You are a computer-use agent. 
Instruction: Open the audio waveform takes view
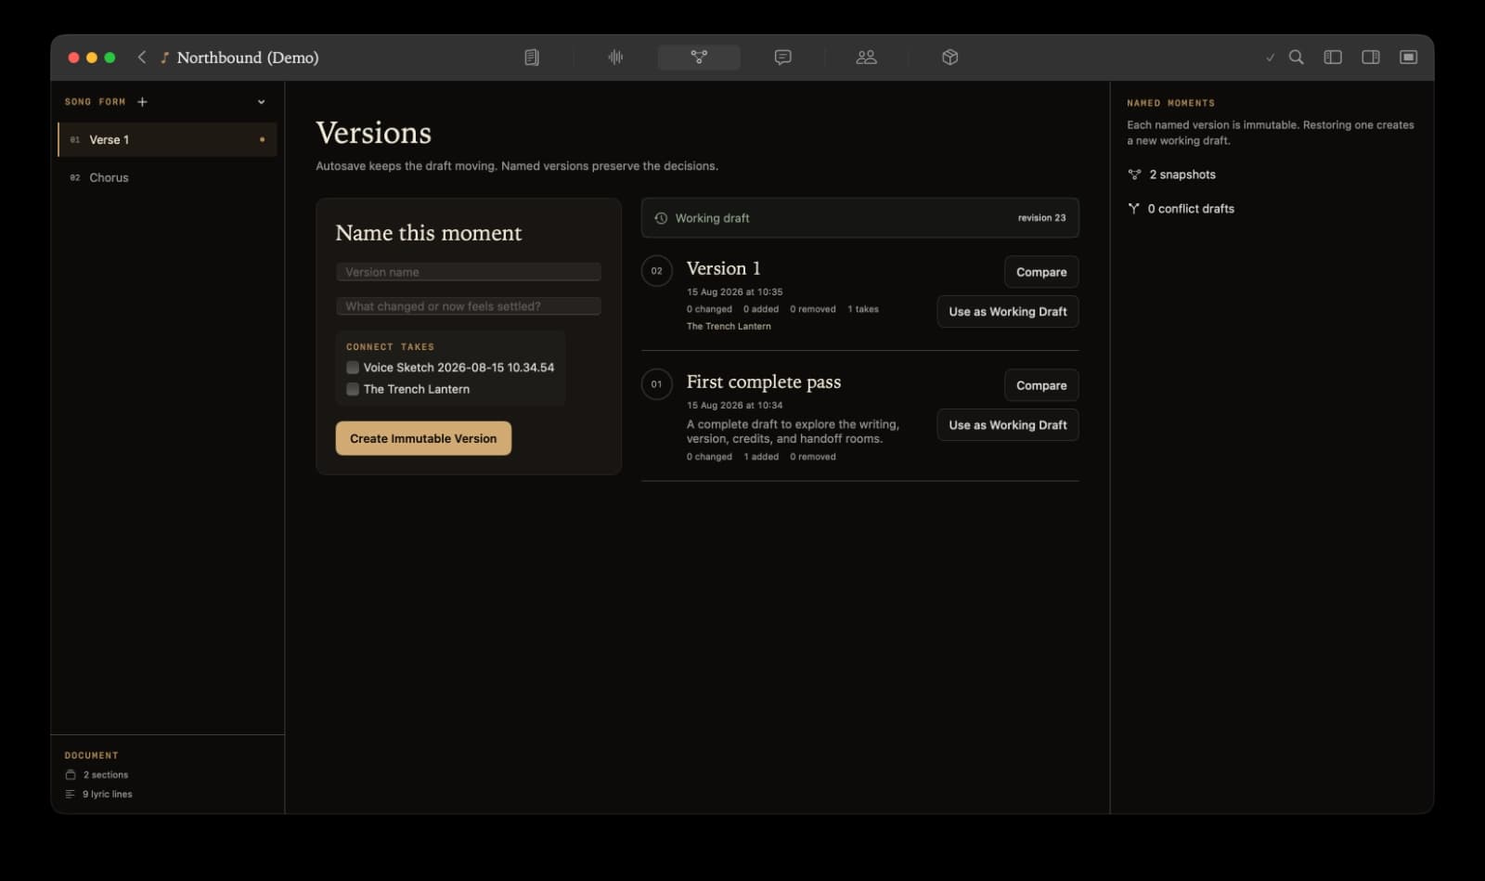pyautogui.click(x=615, y=58)
